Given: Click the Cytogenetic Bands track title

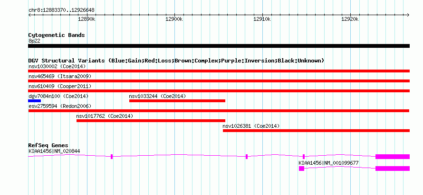Looking at the screenshot, I should (57, 35).
